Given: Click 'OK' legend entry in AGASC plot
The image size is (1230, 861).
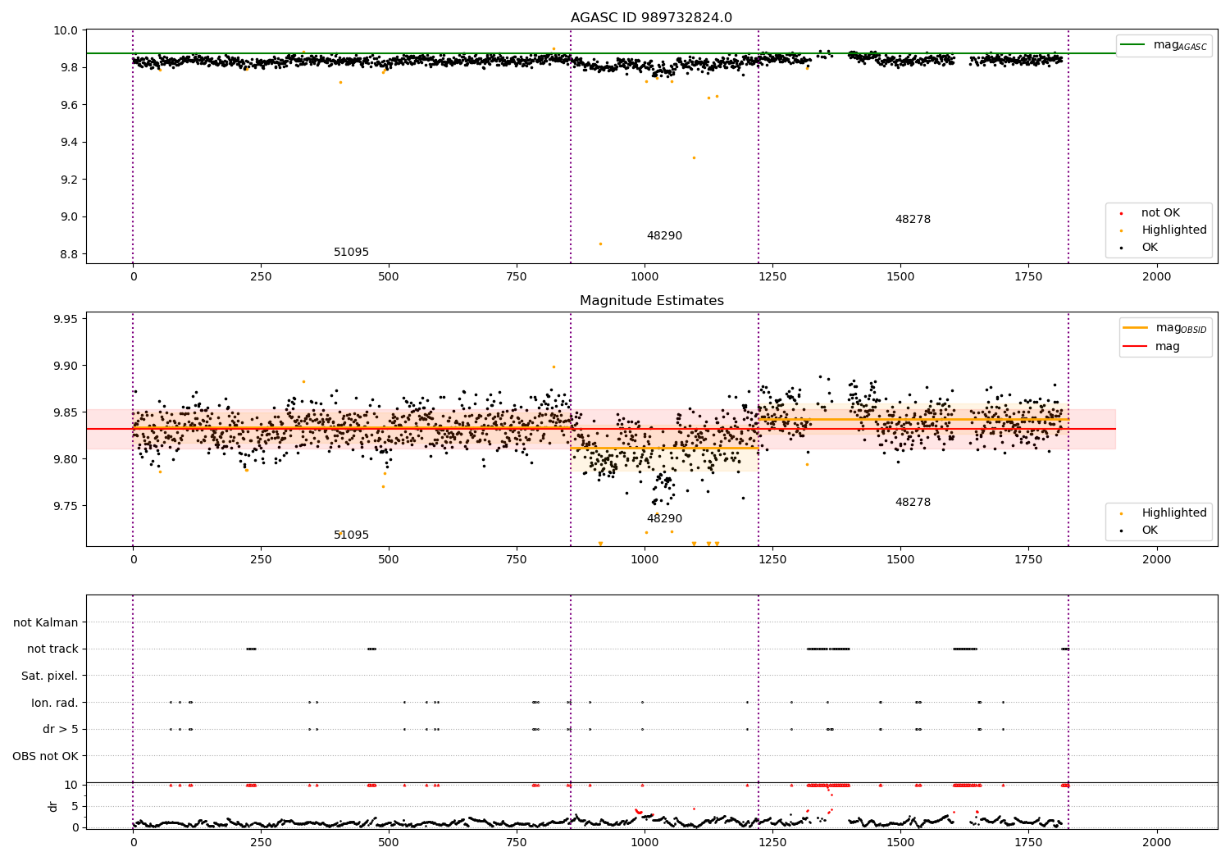Looking at the screenshot, I should (1150, 248).
